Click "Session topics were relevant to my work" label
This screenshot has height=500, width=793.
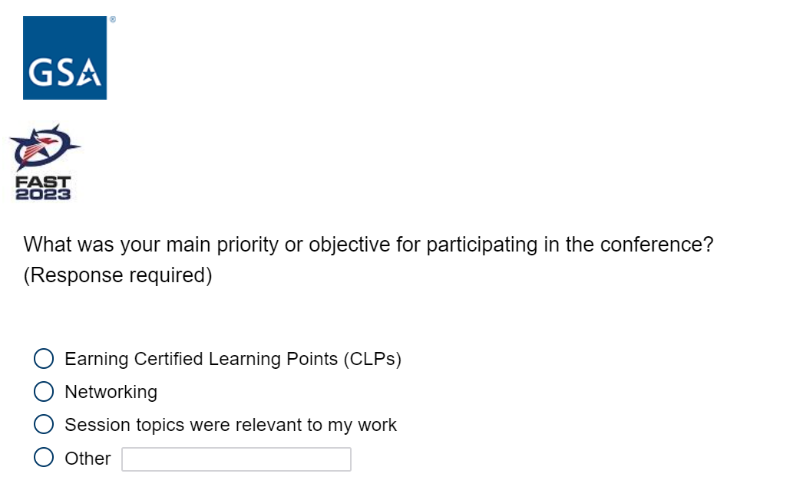(x=230, y=425)
